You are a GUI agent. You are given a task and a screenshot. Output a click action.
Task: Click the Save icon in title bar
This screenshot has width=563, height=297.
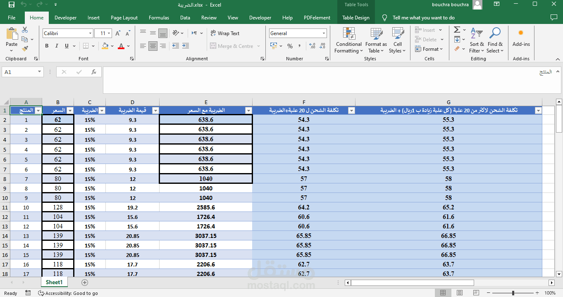12,5
